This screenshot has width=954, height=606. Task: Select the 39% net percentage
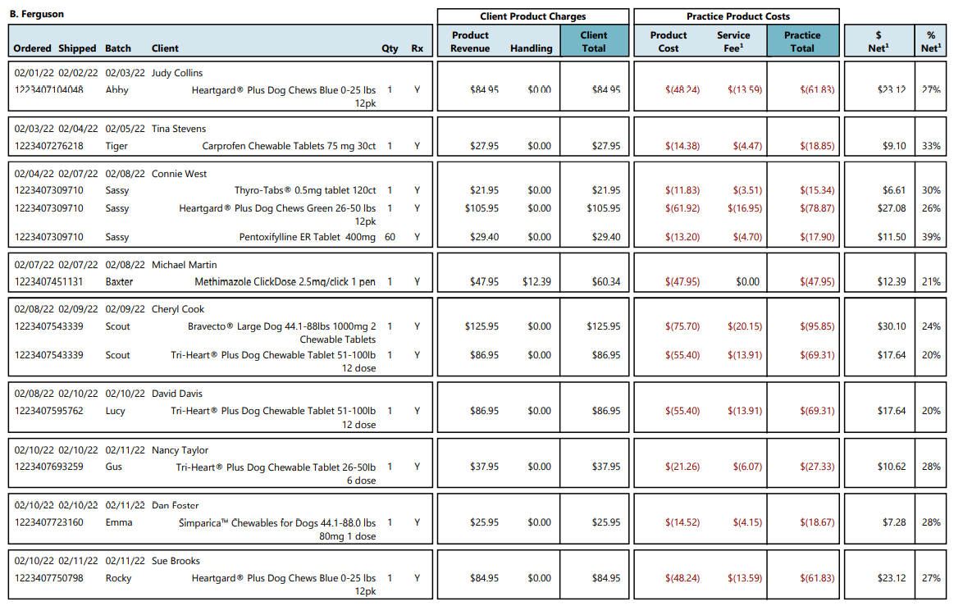[x=931, y=237]
